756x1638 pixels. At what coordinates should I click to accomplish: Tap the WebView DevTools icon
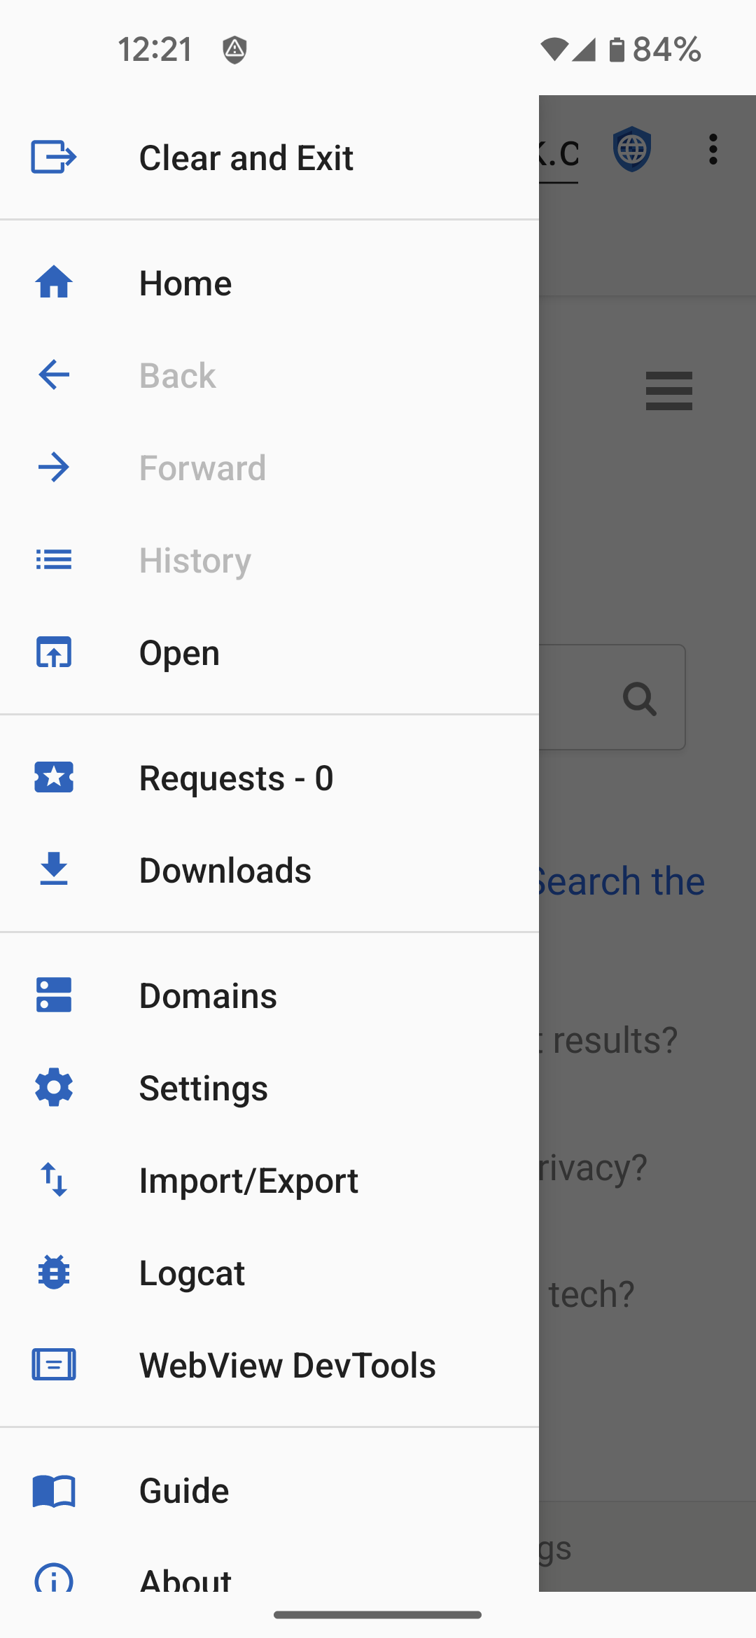tap(54, 1364)
